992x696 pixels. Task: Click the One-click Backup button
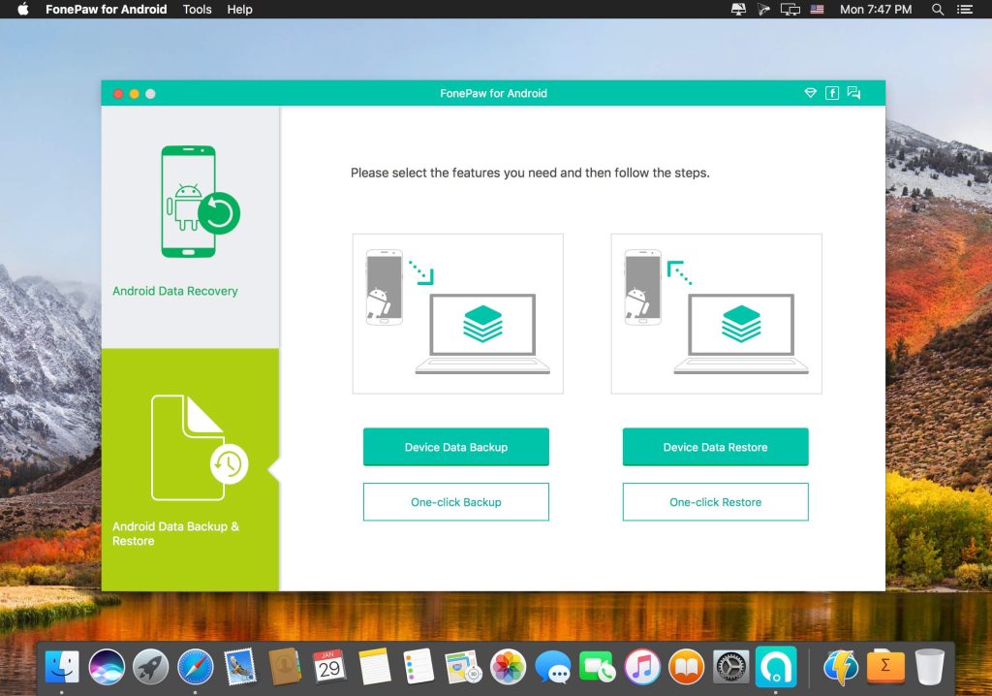(455, 501)
